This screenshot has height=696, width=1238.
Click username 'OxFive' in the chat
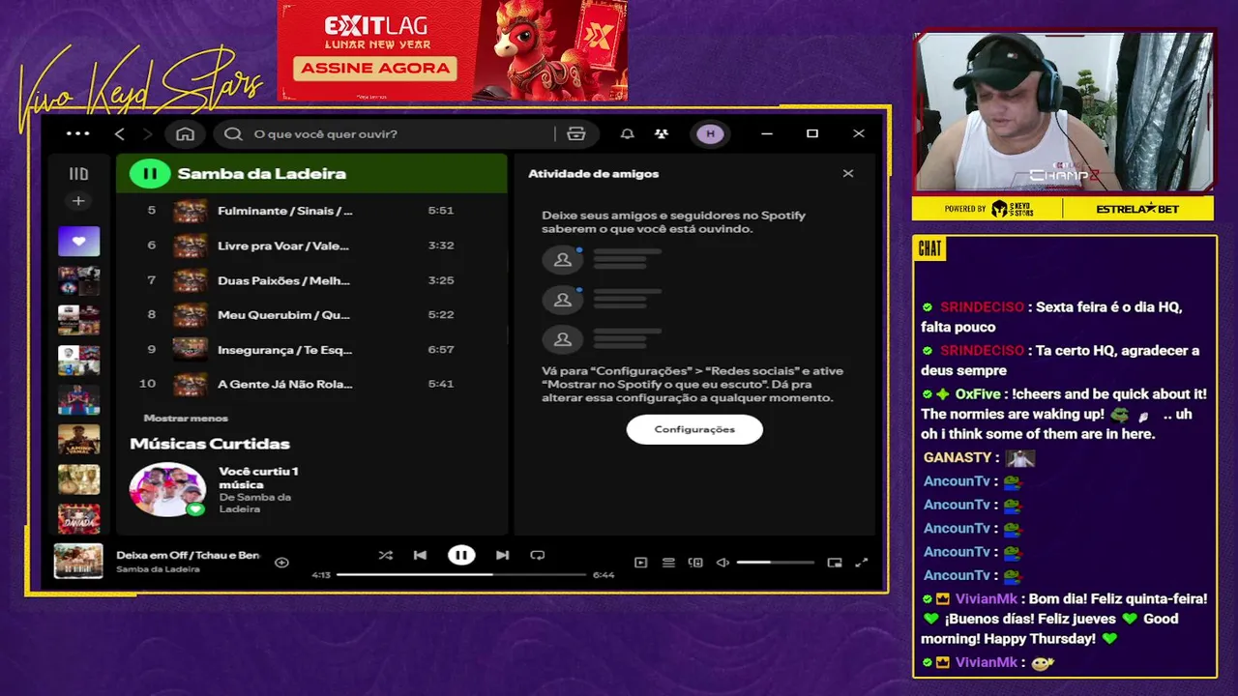[978, 394]
